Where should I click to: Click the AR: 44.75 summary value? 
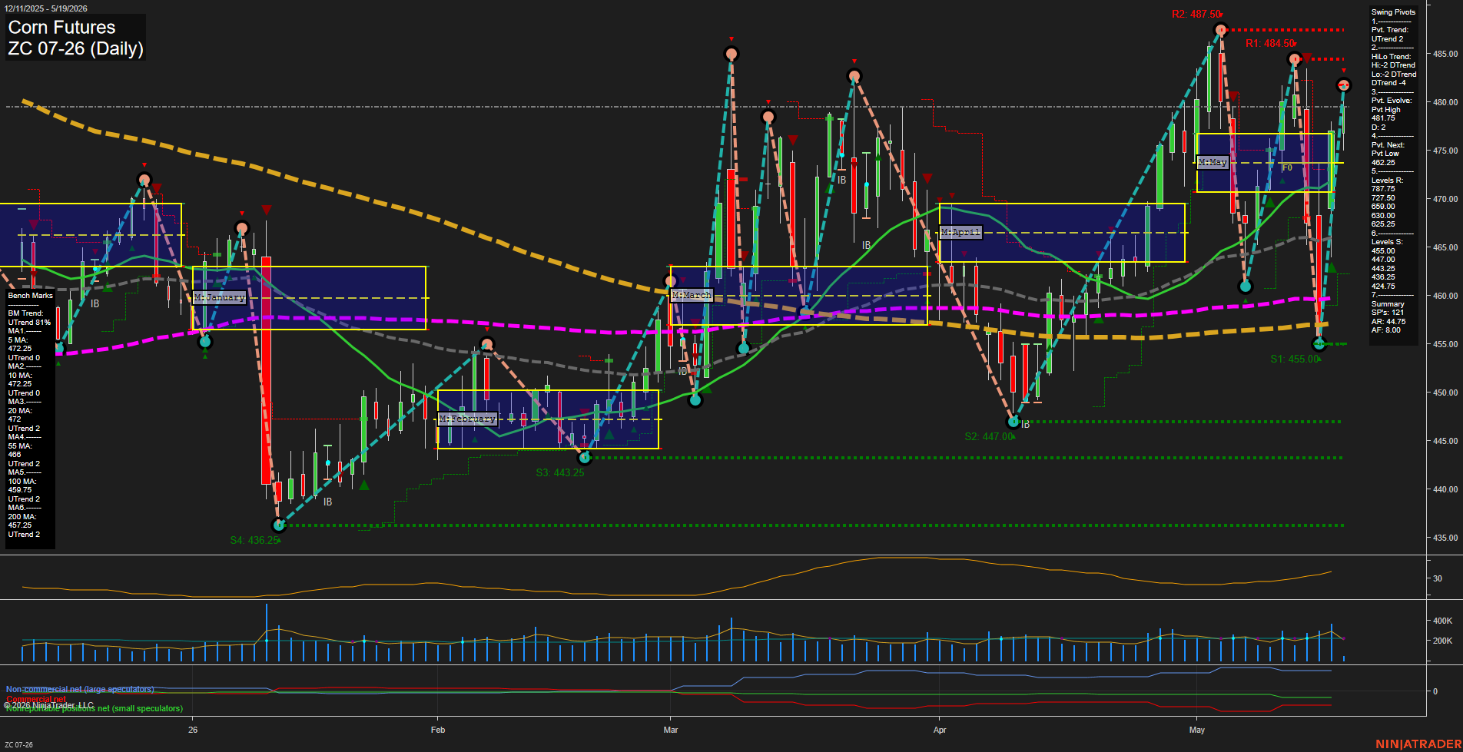pyautogui.click(x=1388, y=322)
